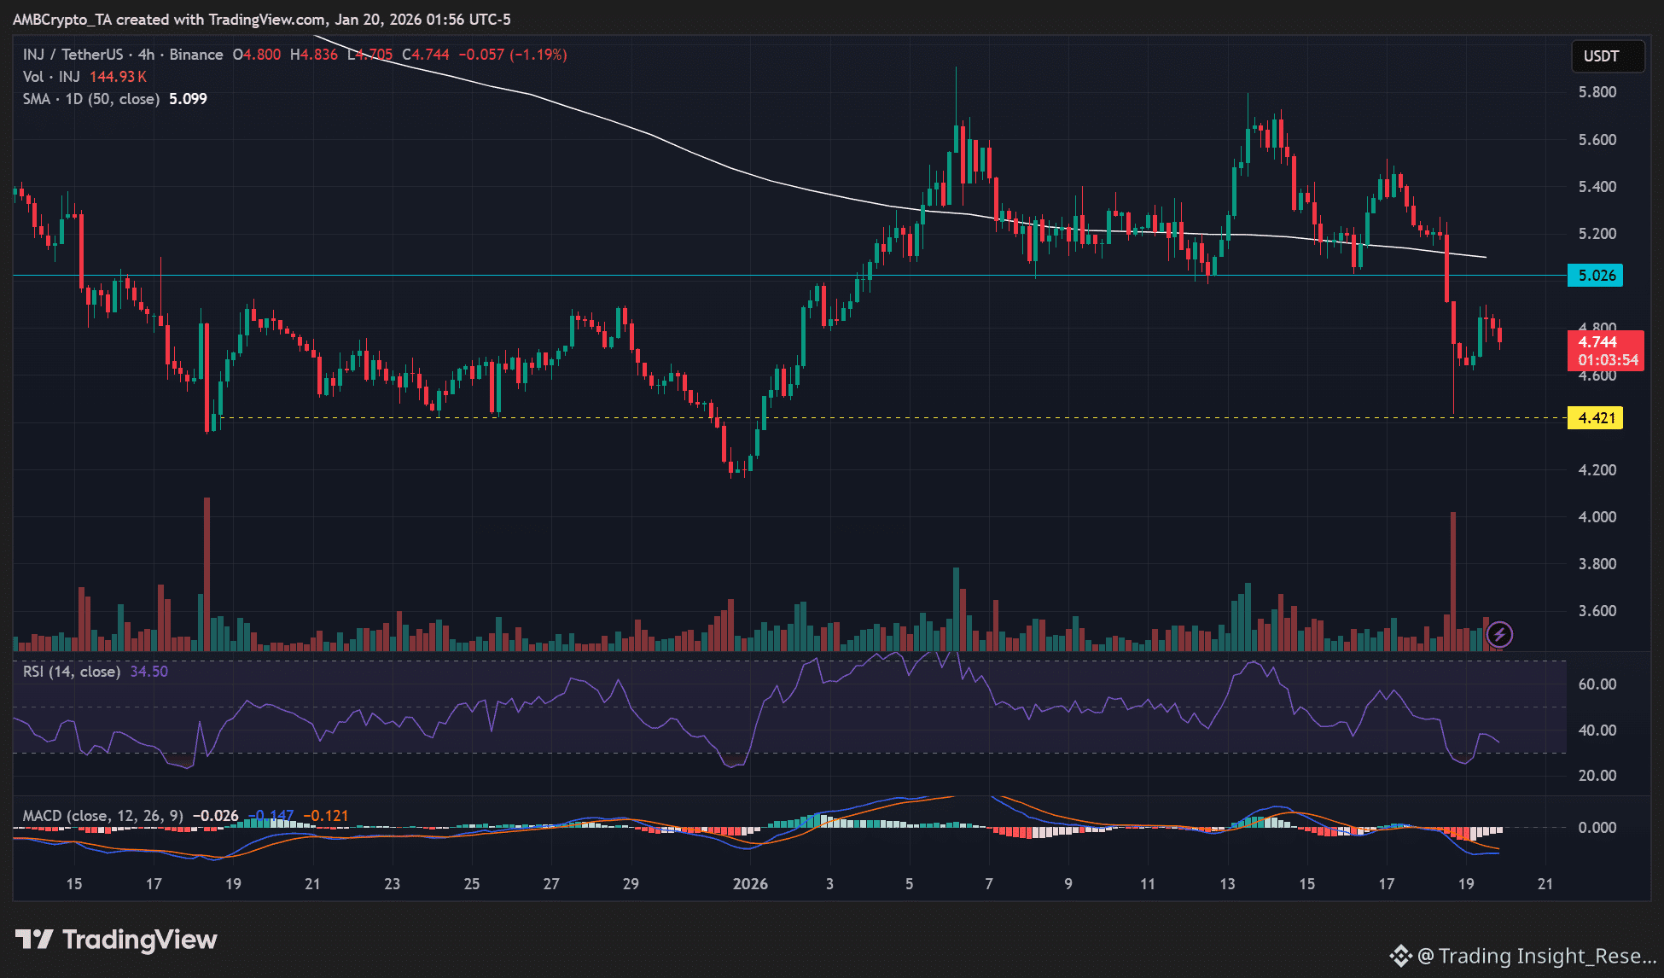
Task: Click the Binance logo near Trading Insight
Action: tap(1400, 956)
